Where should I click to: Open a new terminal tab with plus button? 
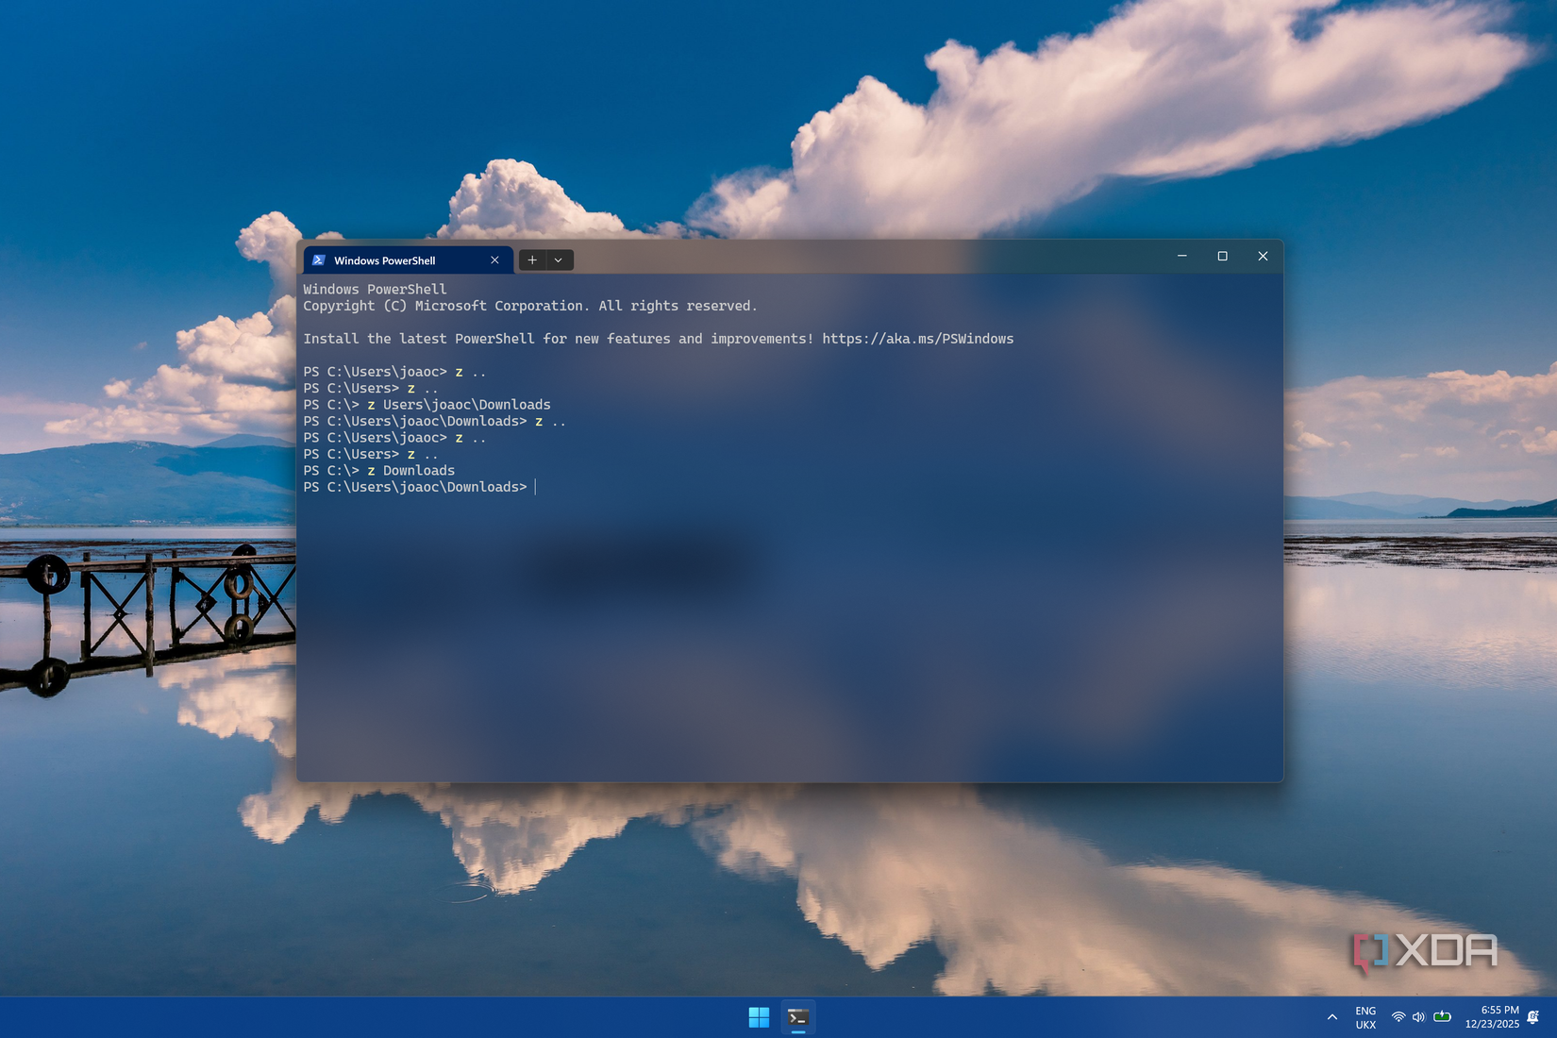[532, 260]
